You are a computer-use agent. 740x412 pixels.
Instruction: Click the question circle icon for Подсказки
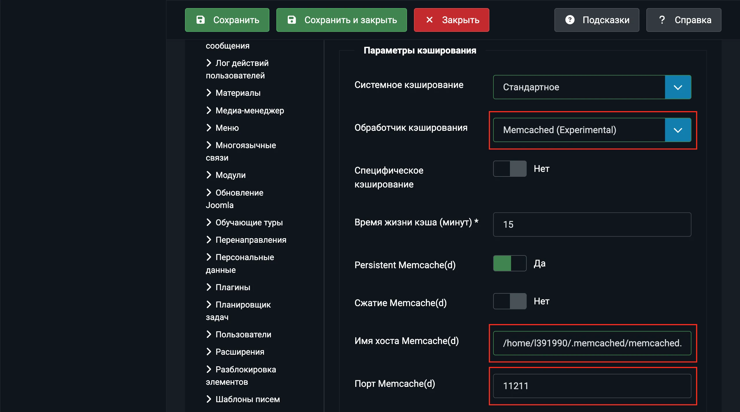[570, 20]
